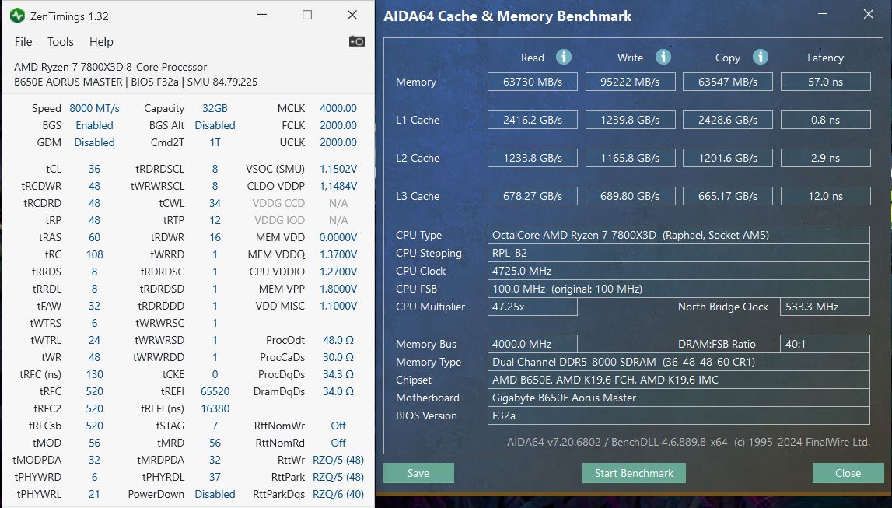Click the Close button in AIDA64
Screen dimensions: 892x508
tap(848, 473)
